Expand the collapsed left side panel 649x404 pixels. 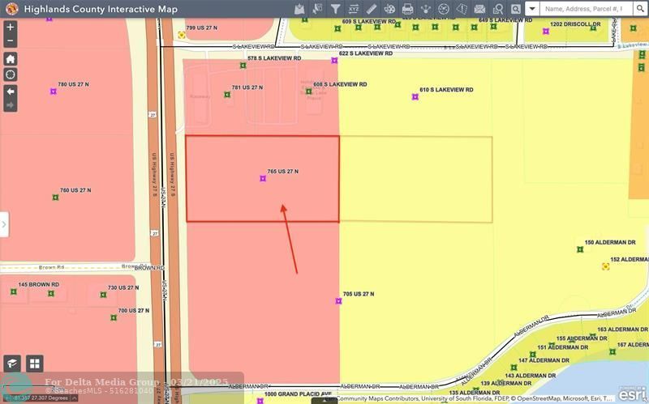pos(4,224)
